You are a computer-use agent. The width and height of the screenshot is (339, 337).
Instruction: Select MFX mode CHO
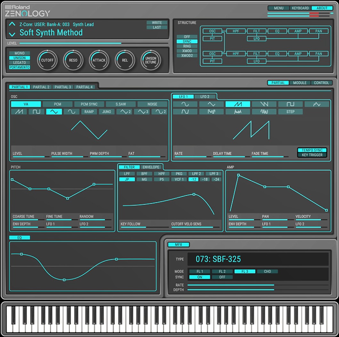(x=267, y=271)
